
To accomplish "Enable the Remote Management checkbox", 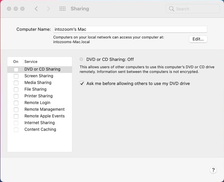I will point(16,110).
